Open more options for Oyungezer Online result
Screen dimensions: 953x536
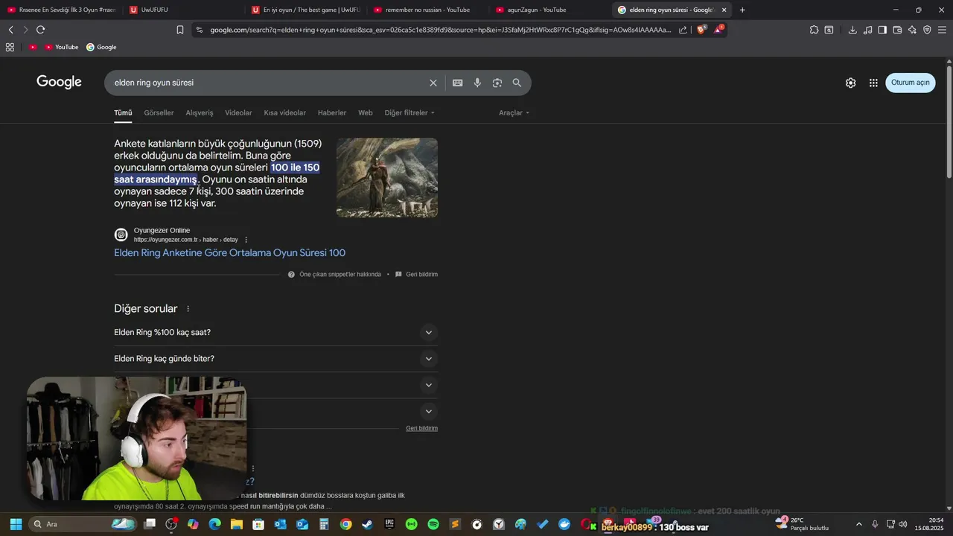(246, 240)
